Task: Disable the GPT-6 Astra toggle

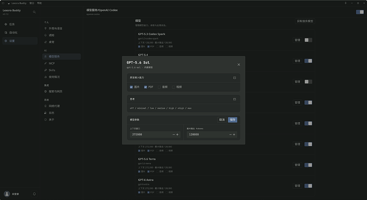Action: point(308,186)
